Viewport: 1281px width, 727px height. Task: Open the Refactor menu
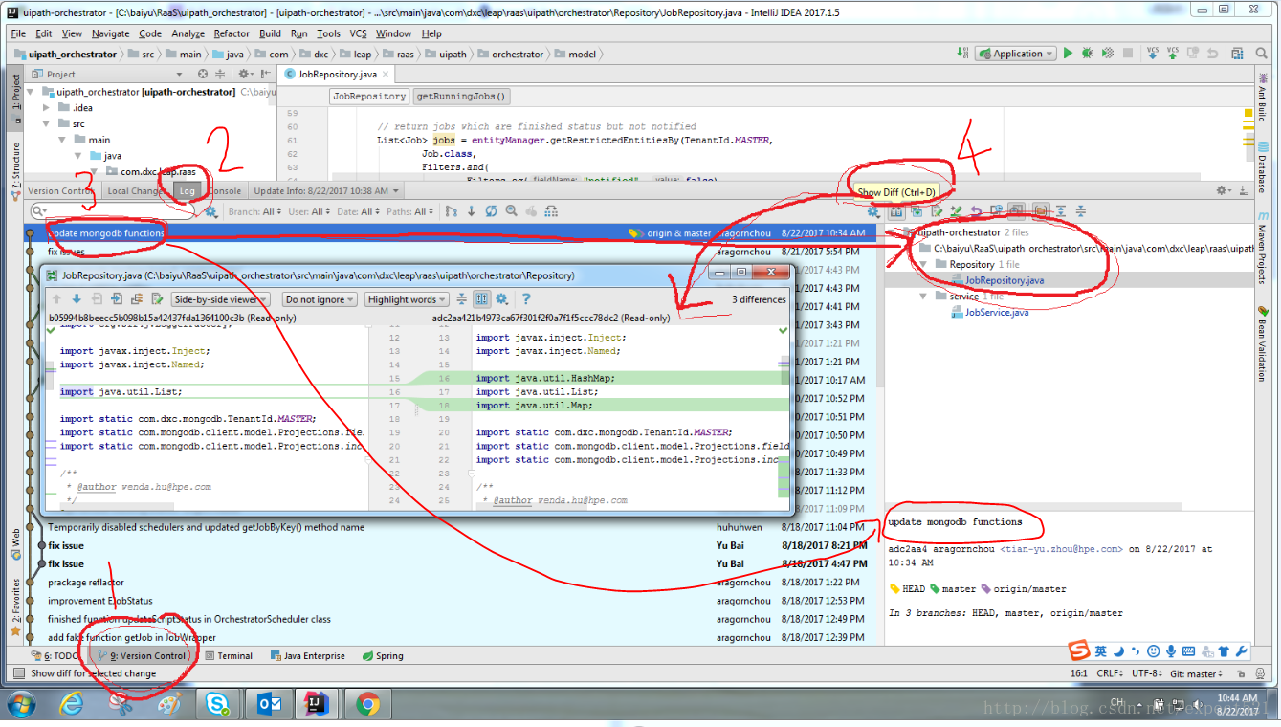click(x=232, y=33)
